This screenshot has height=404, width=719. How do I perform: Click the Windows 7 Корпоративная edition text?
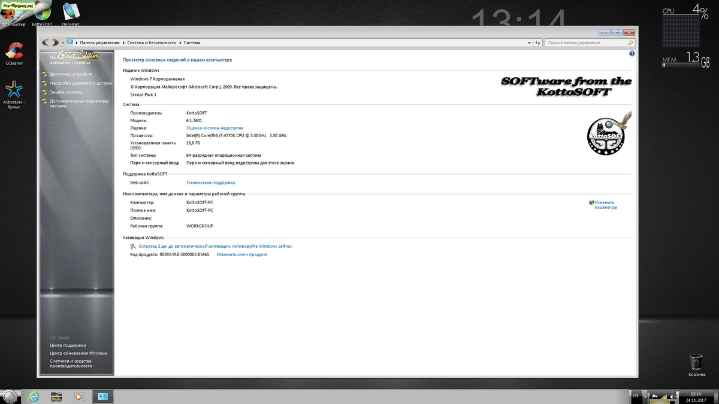[158, 79]
